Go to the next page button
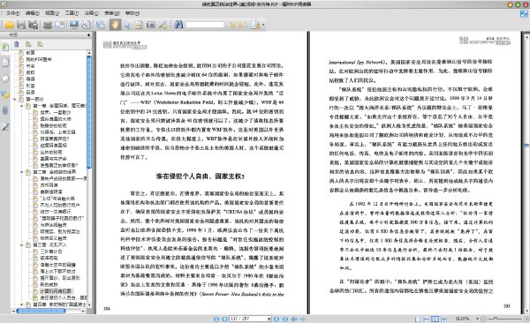Screen dimensions: 530x323 coord(276,319)
